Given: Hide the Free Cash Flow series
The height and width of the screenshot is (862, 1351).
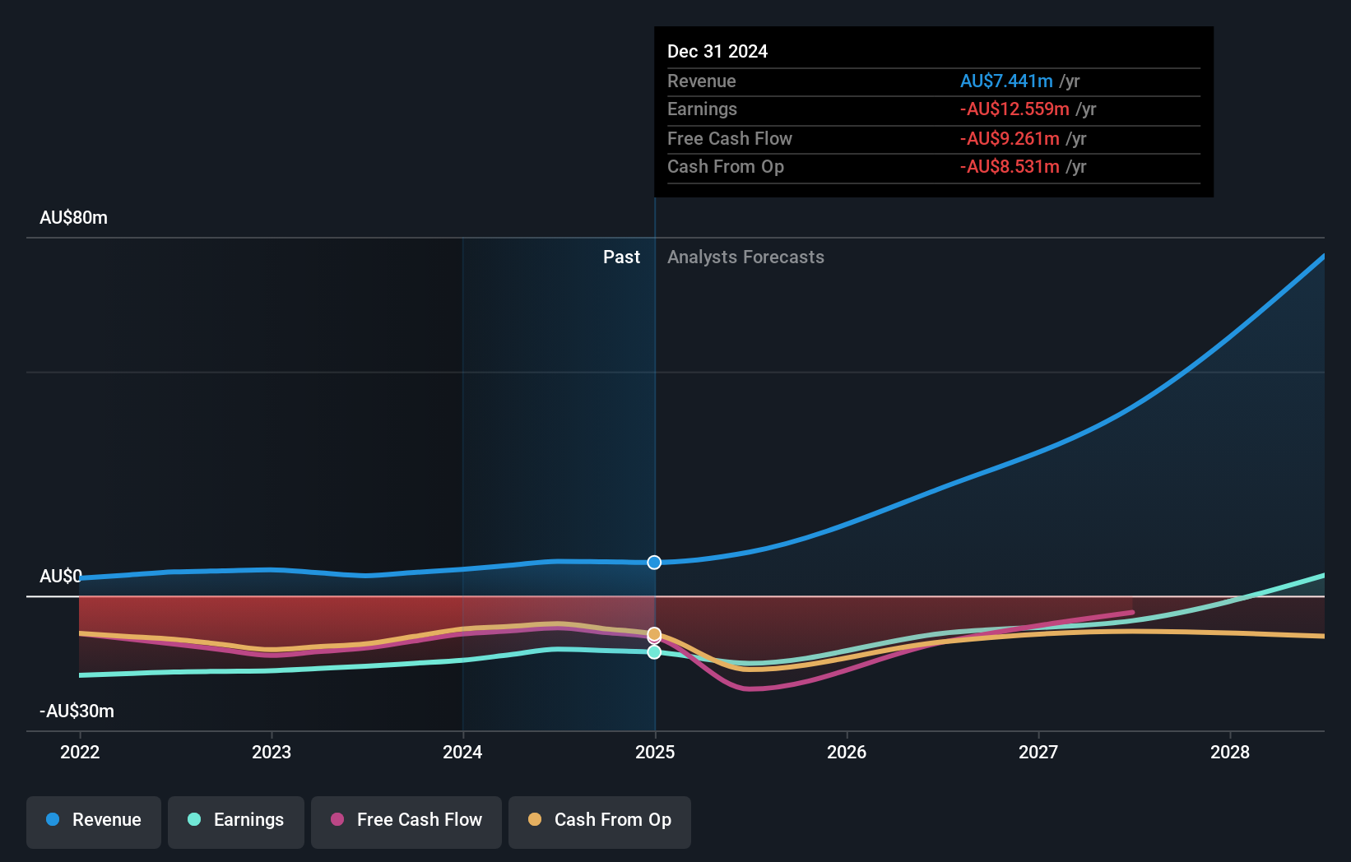Looking at the screenshot, I should point(406,822).
